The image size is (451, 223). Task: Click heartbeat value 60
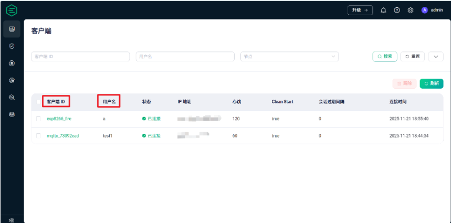235,136
